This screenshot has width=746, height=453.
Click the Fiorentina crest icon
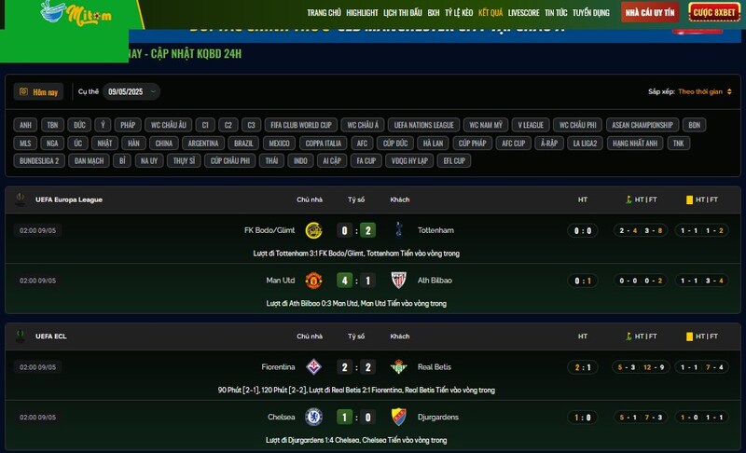click(x=313, y=367)
